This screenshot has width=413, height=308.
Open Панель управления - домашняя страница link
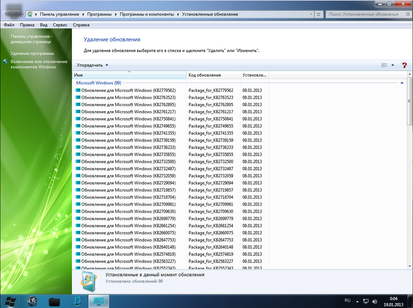[31, 39]
